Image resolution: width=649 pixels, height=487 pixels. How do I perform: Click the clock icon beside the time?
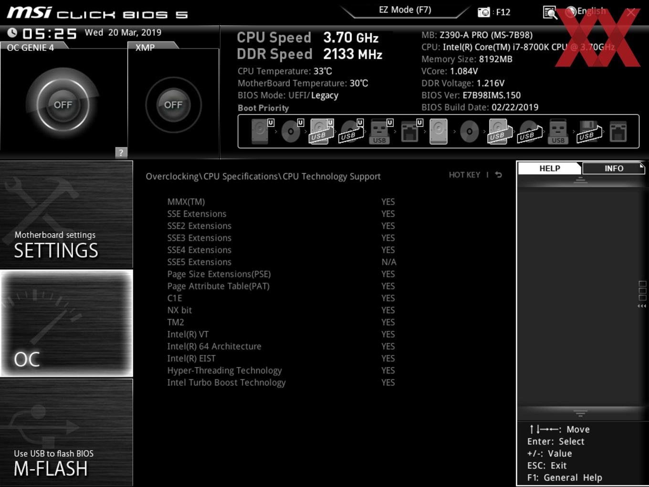click(x=12, y=32)
